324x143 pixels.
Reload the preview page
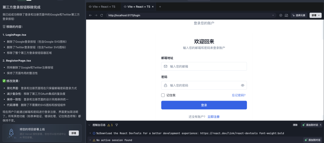click(x=101, y=15)
